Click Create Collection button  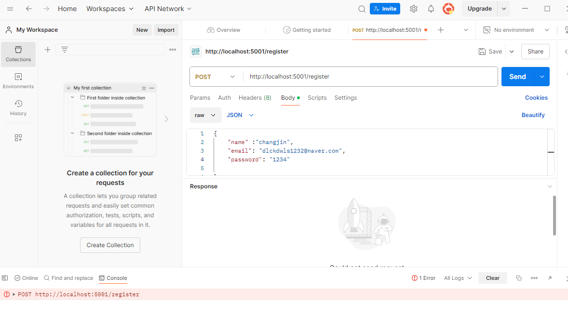point(110,245)
